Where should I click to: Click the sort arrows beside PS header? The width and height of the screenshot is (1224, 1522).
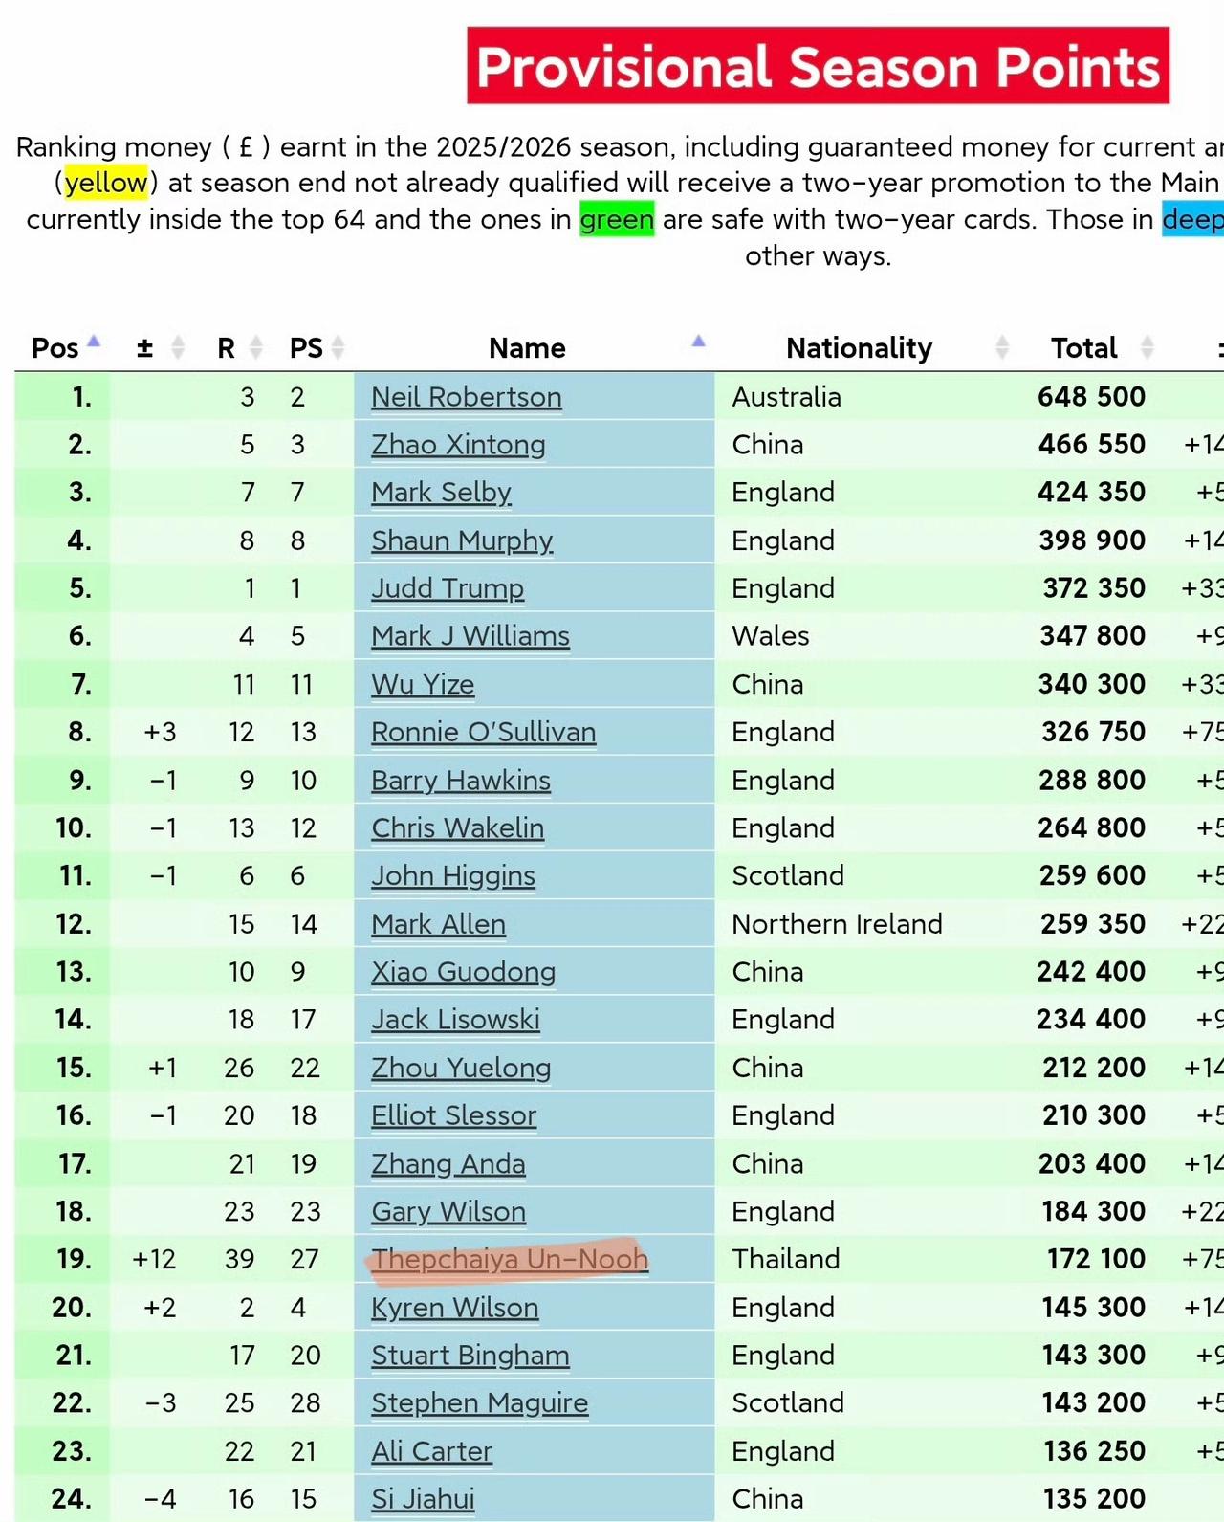click(x=338, y=347)
